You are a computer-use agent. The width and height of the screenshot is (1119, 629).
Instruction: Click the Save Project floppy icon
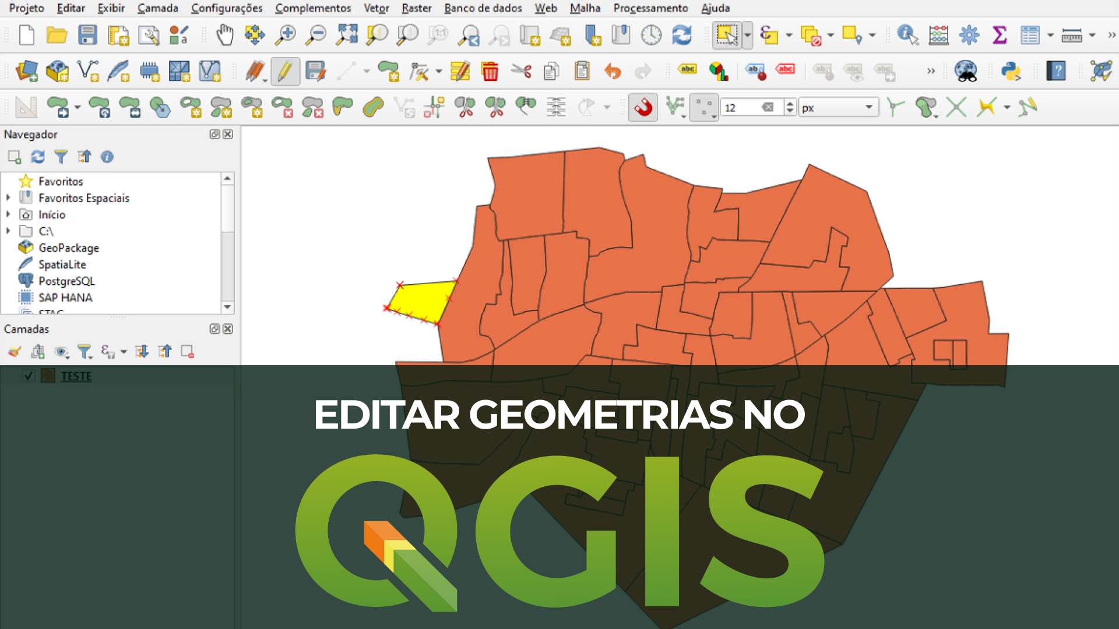tap(87, 35)
